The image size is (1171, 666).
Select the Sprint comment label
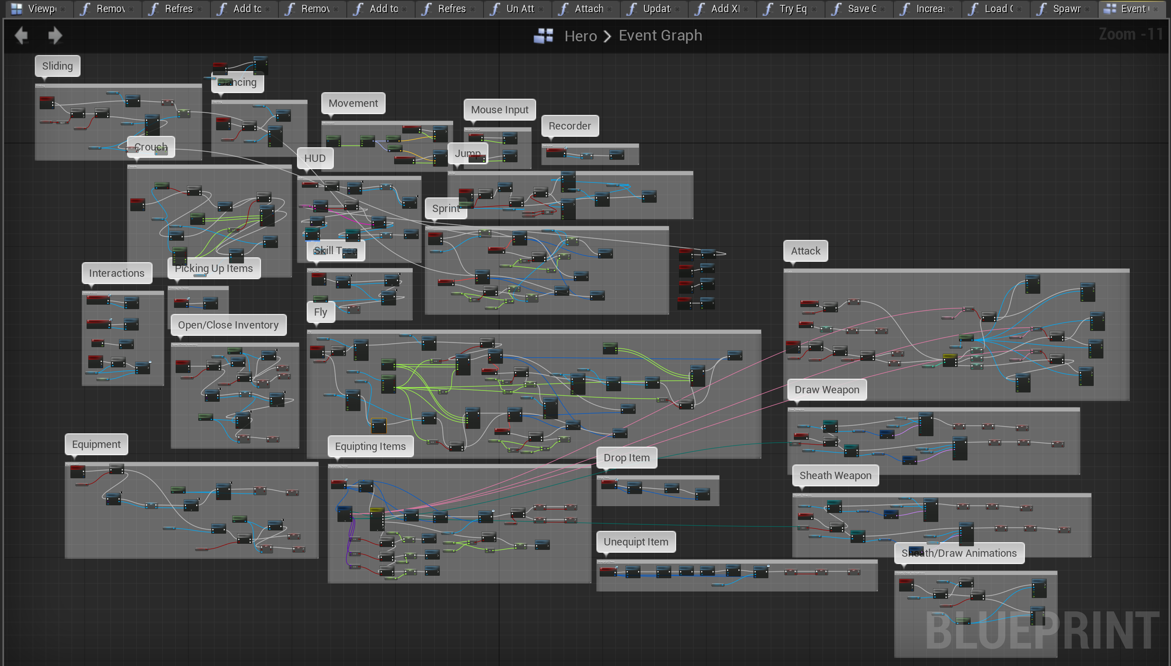(446, 209)
